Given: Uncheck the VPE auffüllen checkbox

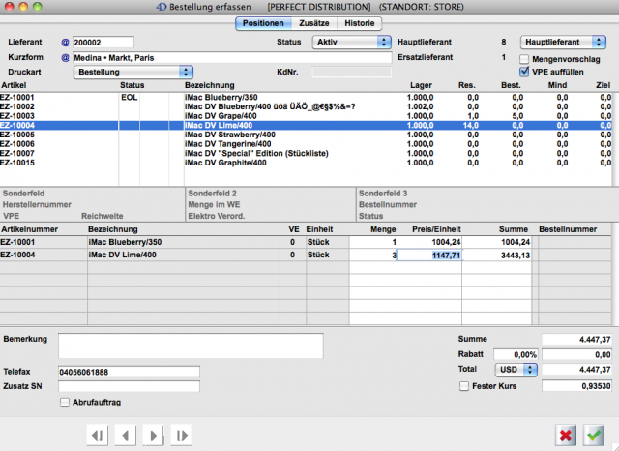Looking at the screenshot, I should coord(525,72).
